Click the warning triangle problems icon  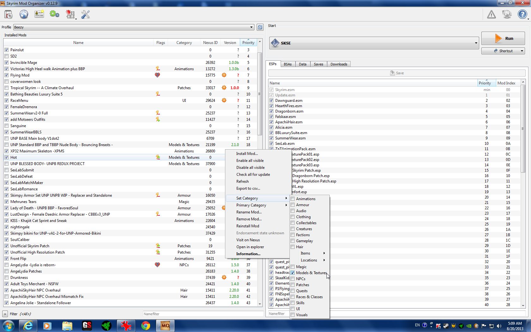pyautogui.click(x=491, y=15)
